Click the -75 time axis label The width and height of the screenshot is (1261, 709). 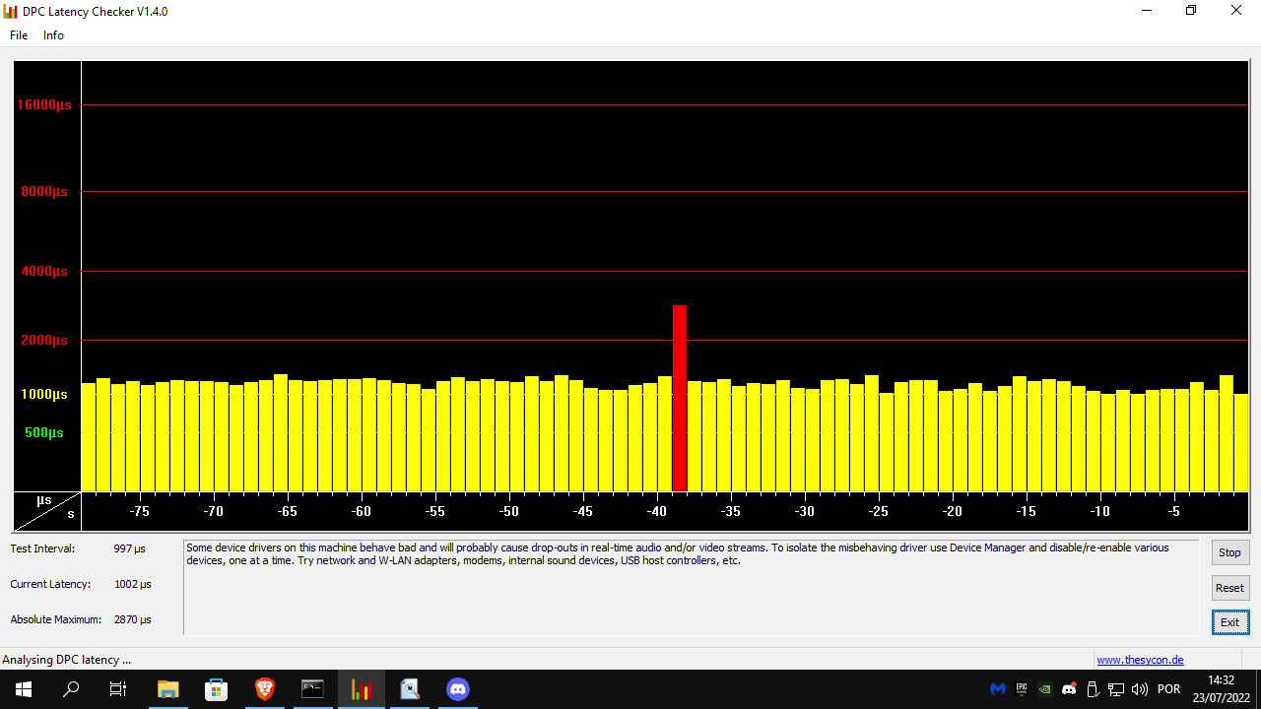coord(139,512)
